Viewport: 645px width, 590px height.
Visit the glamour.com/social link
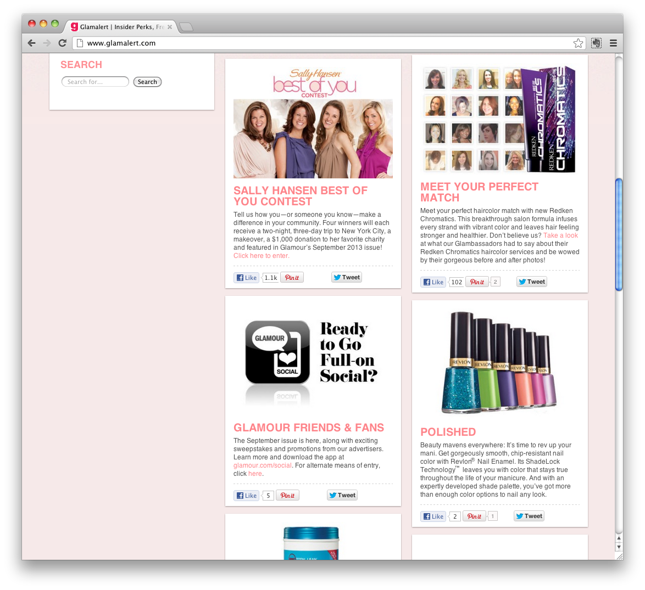(x=263, y=465)
